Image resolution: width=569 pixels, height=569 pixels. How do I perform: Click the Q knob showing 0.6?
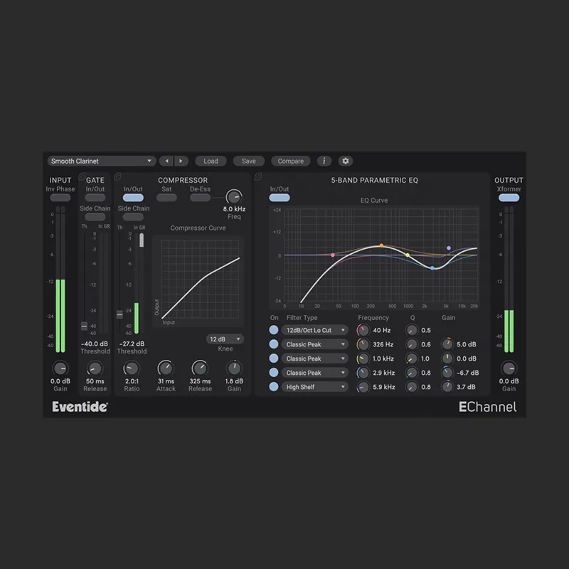[x=412, y=344]
